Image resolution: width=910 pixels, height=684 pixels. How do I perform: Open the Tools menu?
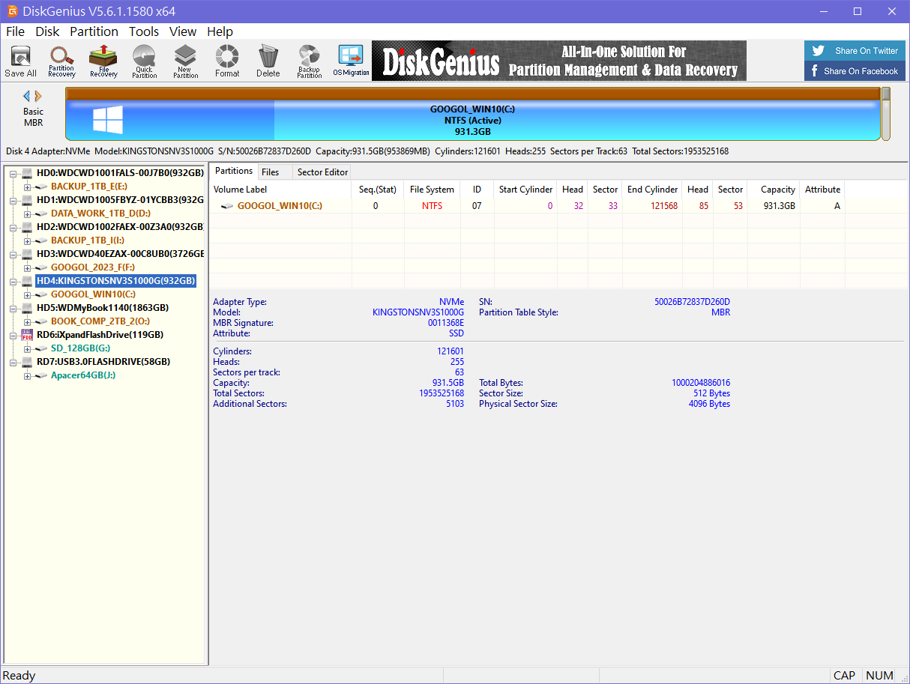[144, 31]
